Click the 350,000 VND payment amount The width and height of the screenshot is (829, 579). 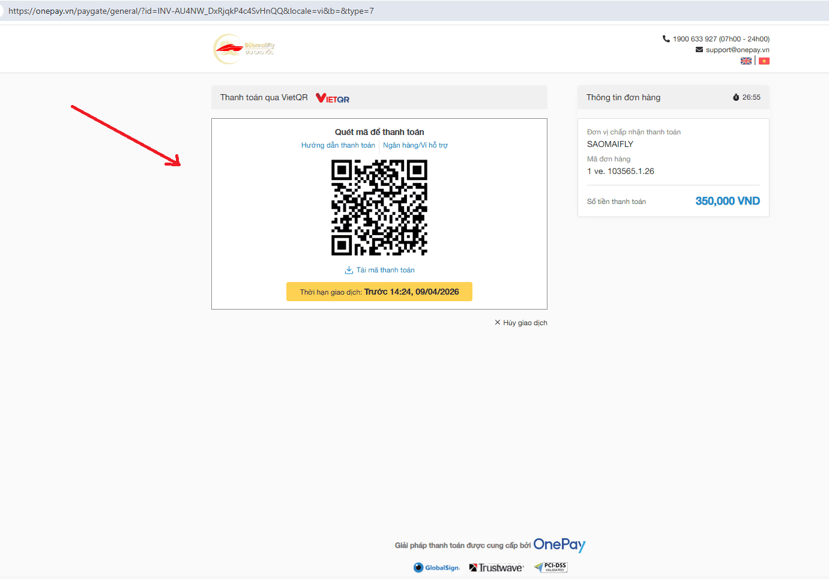pyautogui.click(x=728, y=201)
